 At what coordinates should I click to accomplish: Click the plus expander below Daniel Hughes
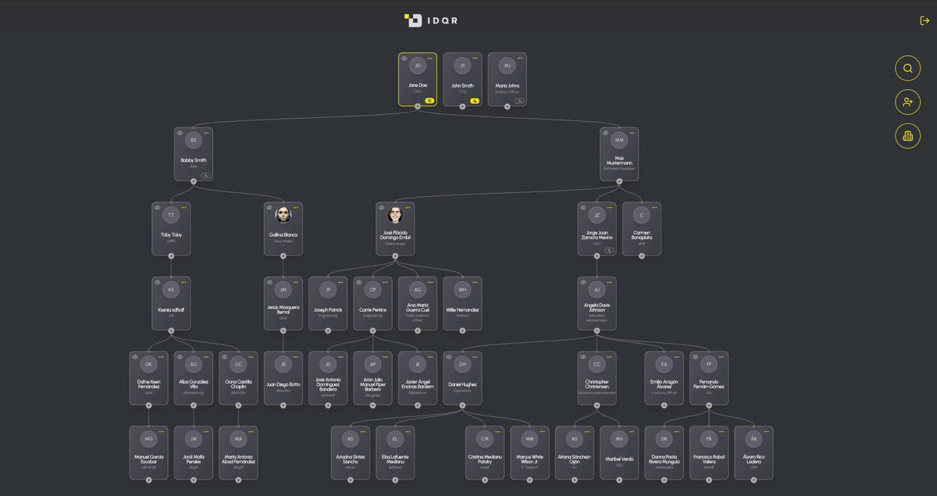(462, 405)
